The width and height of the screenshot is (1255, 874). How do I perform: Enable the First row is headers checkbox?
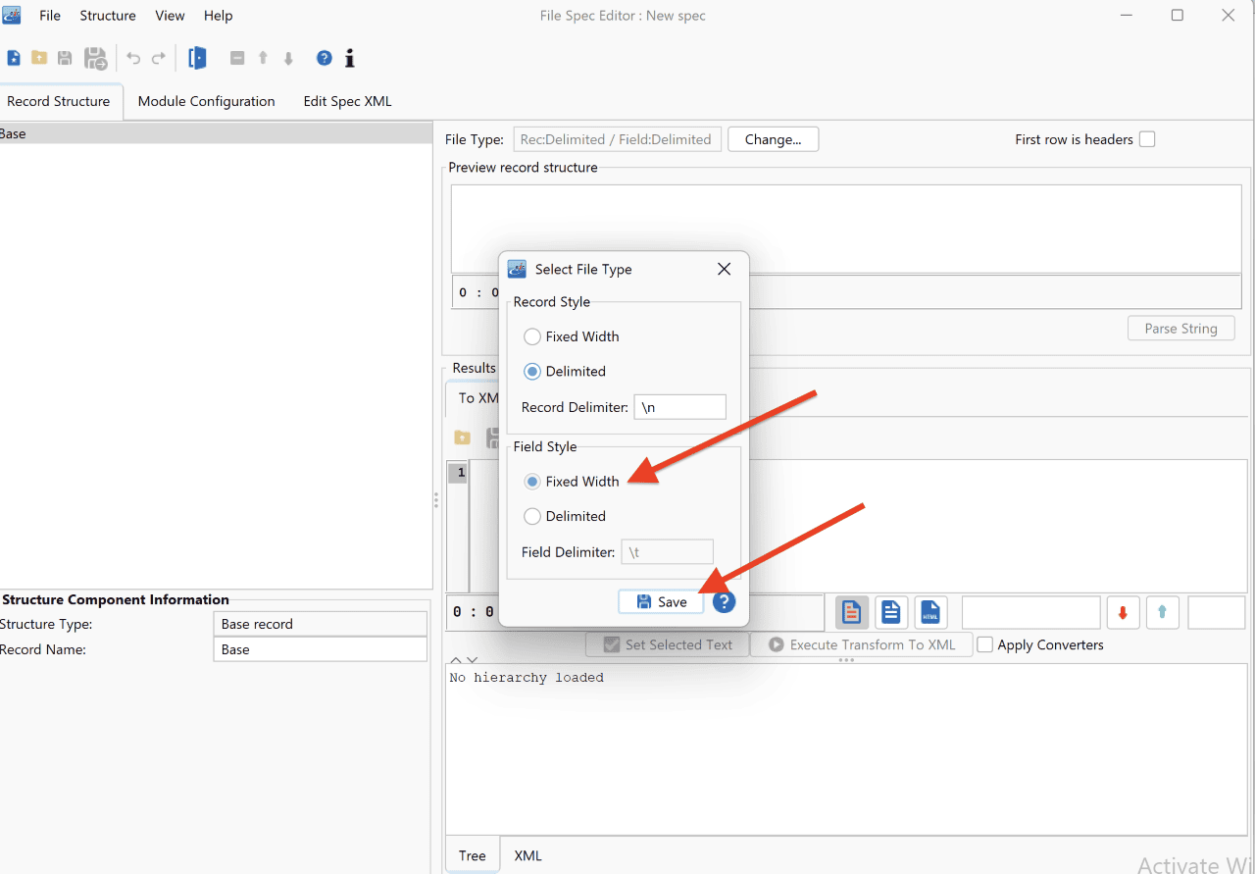click(1147, 139)
